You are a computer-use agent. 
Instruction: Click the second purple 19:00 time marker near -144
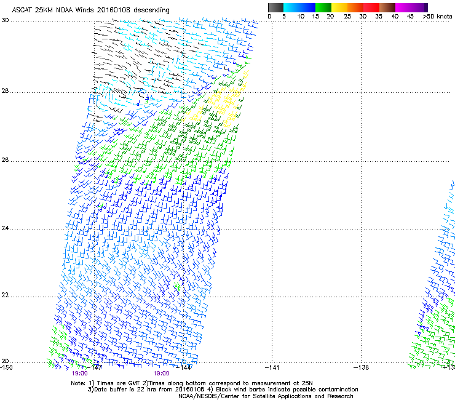(161, 374)
